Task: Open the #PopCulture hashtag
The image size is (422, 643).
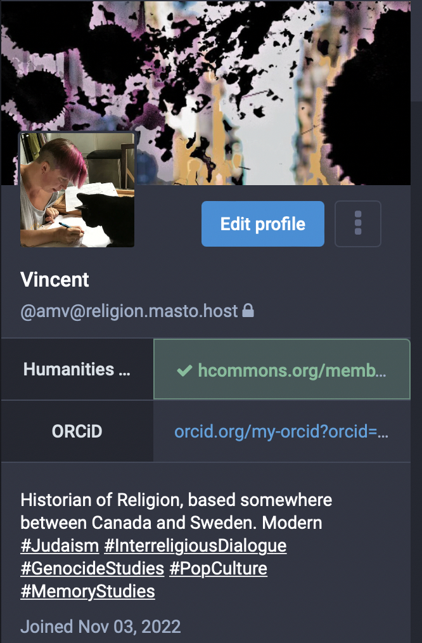Action: click(x=218, y=568)
